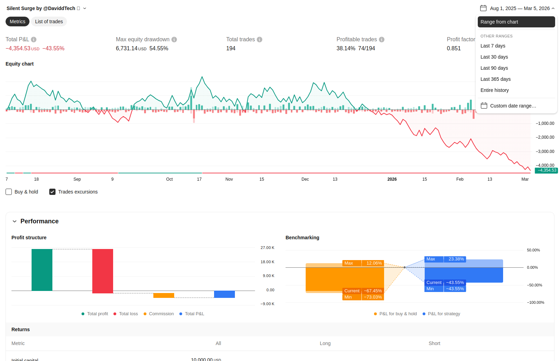Open the strategy name dropdown chevron
Screen dimensions: 560x361
pyautogui.click(x=85, y=8)
